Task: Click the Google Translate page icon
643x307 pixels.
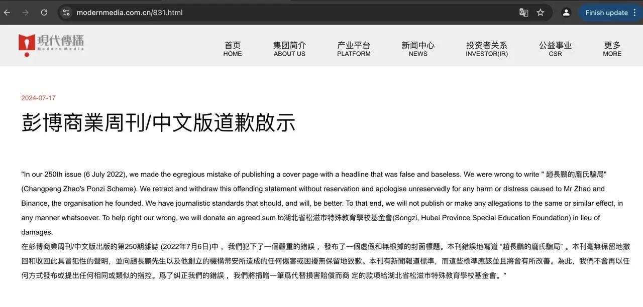Action: (523, 13)
